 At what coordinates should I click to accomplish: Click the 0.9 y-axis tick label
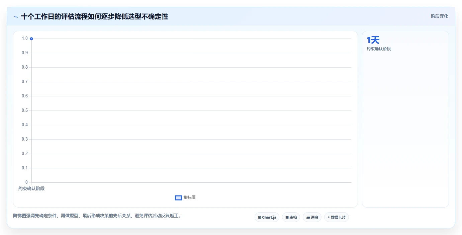25,53
